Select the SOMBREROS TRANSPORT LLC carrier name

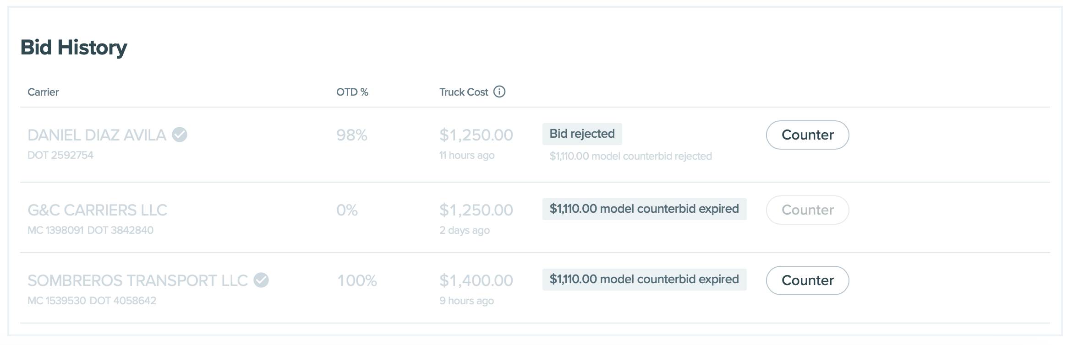click(x=137, y=280)
